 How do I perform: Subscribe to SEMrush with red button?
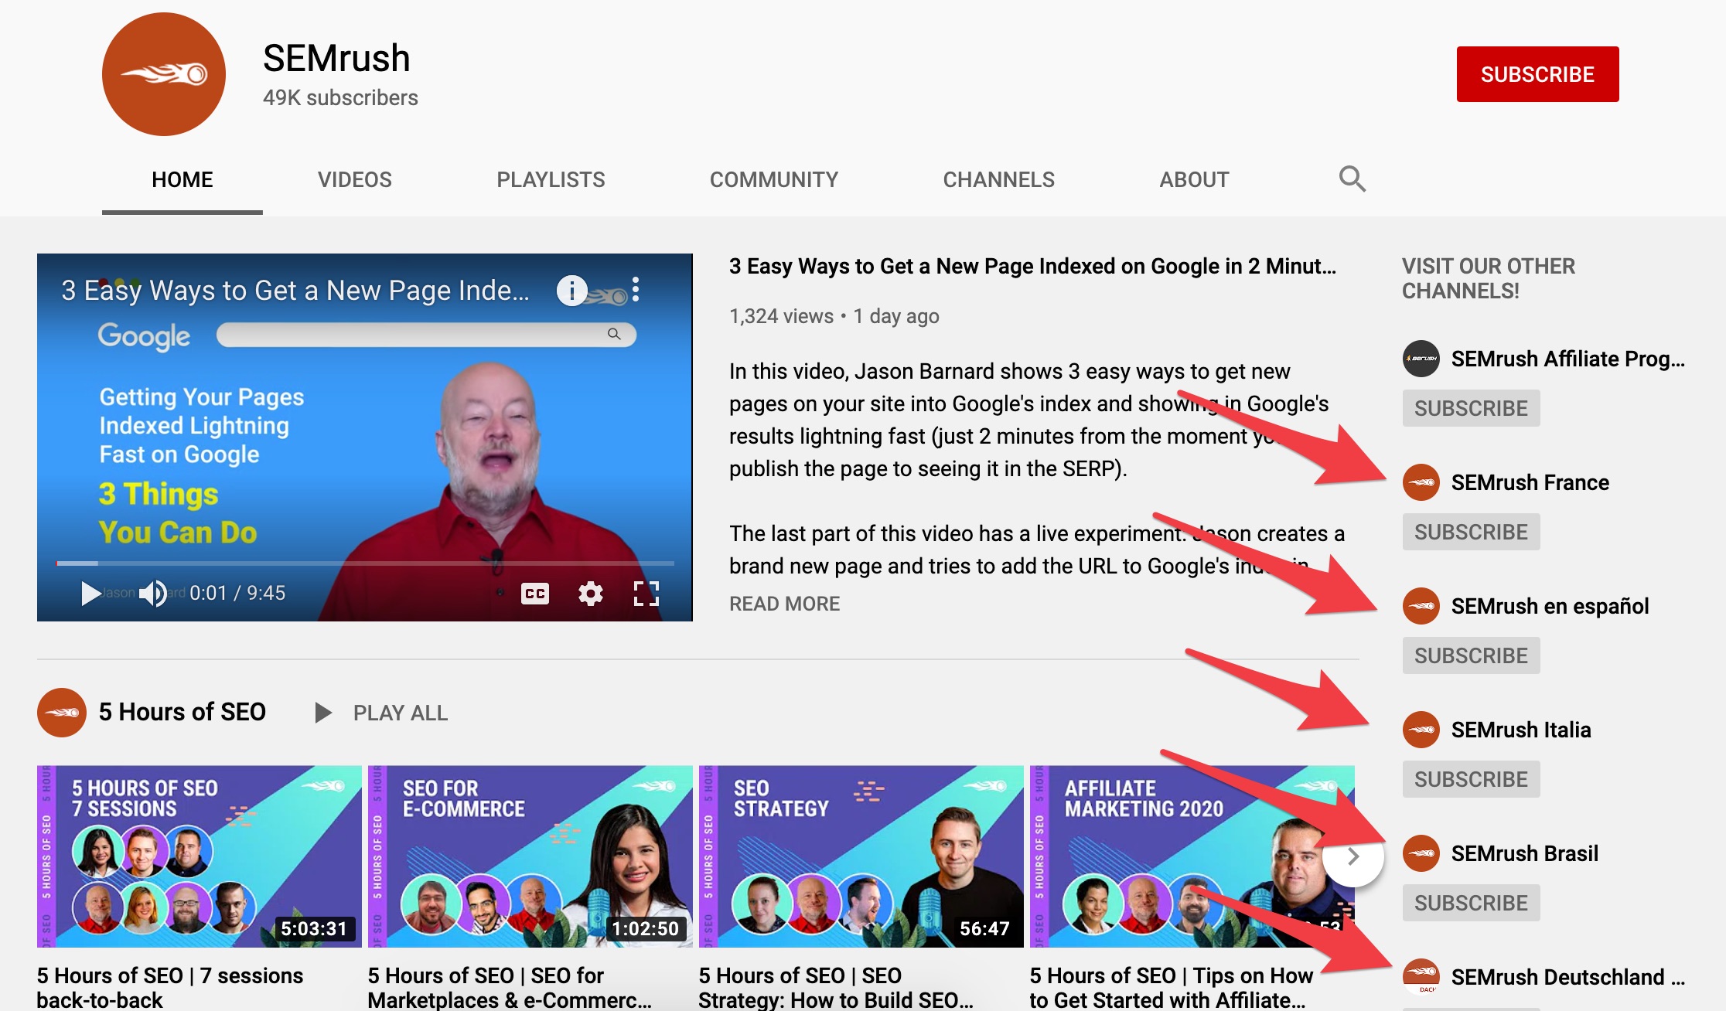[x=1537, y=74]
